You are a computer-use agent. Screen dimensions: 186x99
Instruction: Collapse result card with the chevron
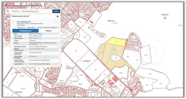tap(58, 22)
